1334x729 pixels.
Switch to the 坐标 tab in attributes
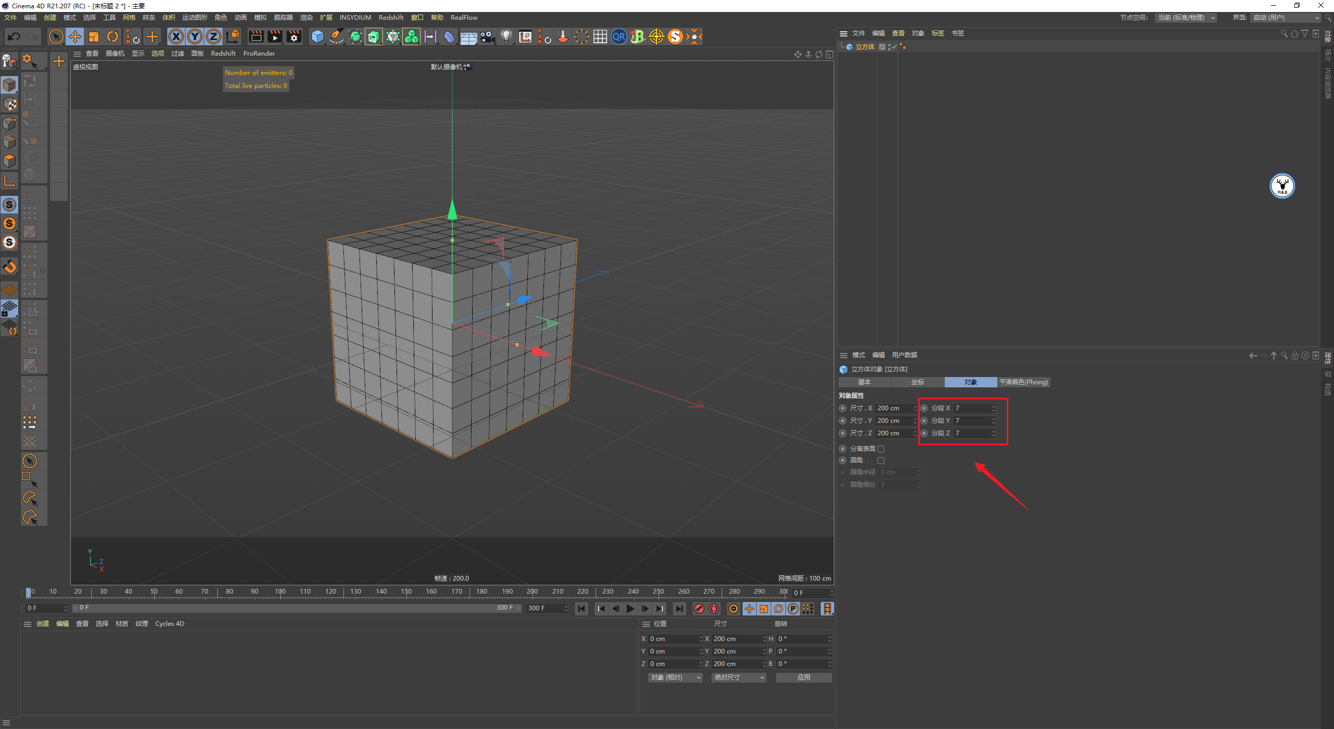click(918, 382)
